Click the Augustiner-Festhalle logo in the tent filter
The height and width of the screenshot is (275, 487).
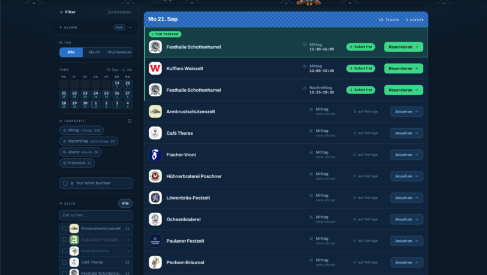click(74, 240)
